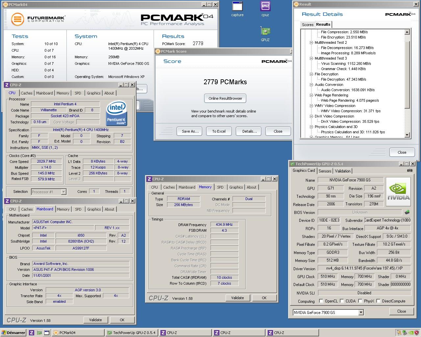Click the CPU-Z Memory window title icon

tap(149, 179)
